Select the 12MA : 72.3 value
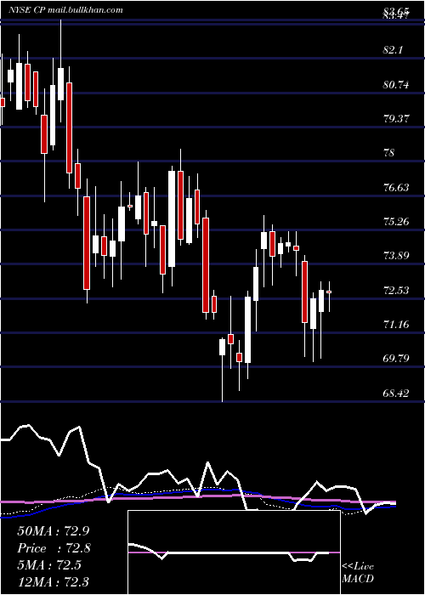This screenshot has height=595, width=425. [53, 581]
